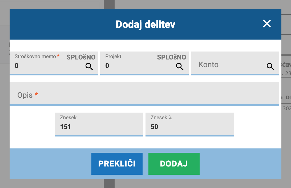The image size is (291, 188).
Task: Close the Dodaj delitev dialog
Action: click(267, 24)
